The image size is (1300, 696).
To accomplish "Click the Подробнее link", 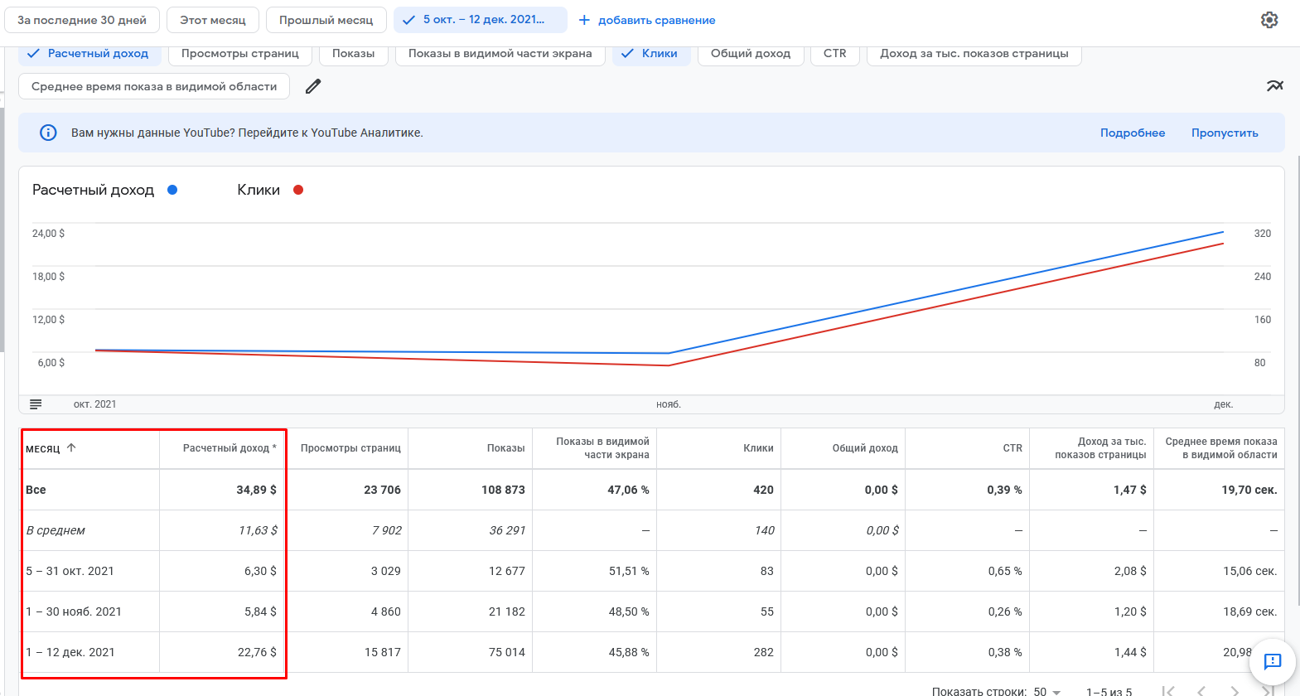I will click(x=1132, y=133).
